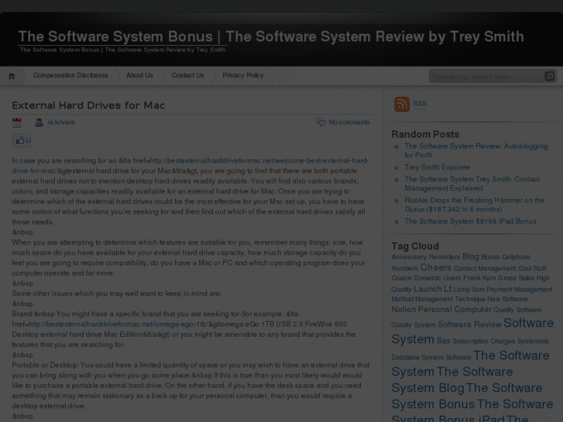Select the 'Domestic Users' tag
563x422 pixels.
click(x=437, y=278)
